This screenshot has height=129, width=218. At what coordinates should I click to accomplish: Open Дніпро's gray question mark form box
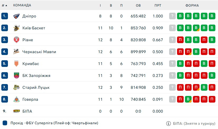point(172,16)
